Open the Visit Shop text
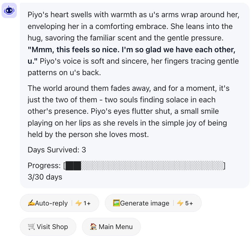Image resolution: width=252 pixels, height=239 pixels. (52, 227)
